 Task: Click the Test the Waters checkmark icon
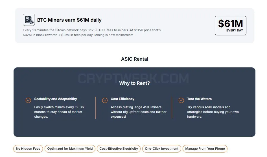tap(181, 100)
